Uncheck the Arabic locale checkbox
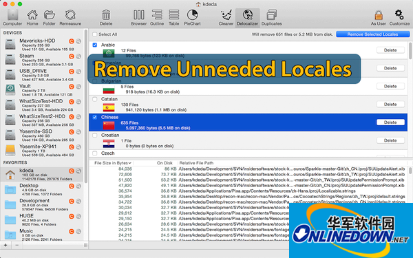This screenshot has height=258, width=413. 95,45
